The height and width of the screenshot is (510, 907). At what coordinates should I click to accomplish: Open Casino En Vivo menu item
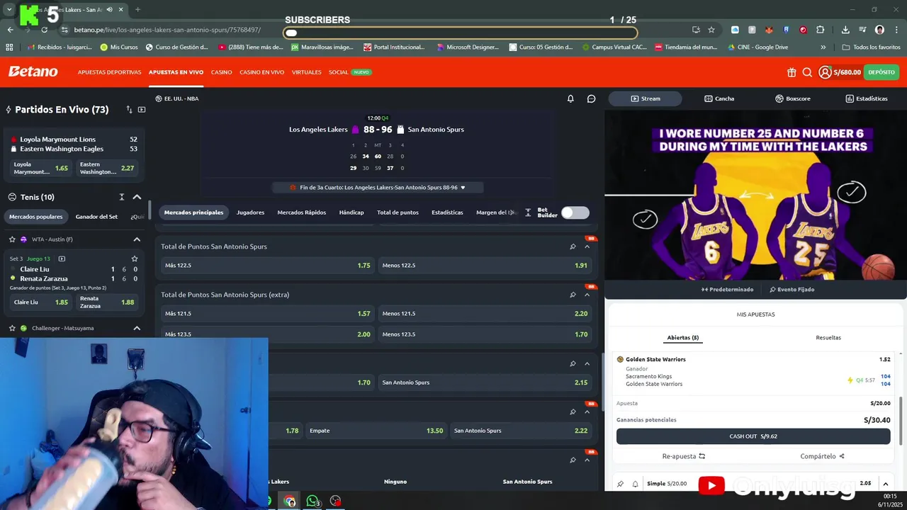[x=261, y=72]
